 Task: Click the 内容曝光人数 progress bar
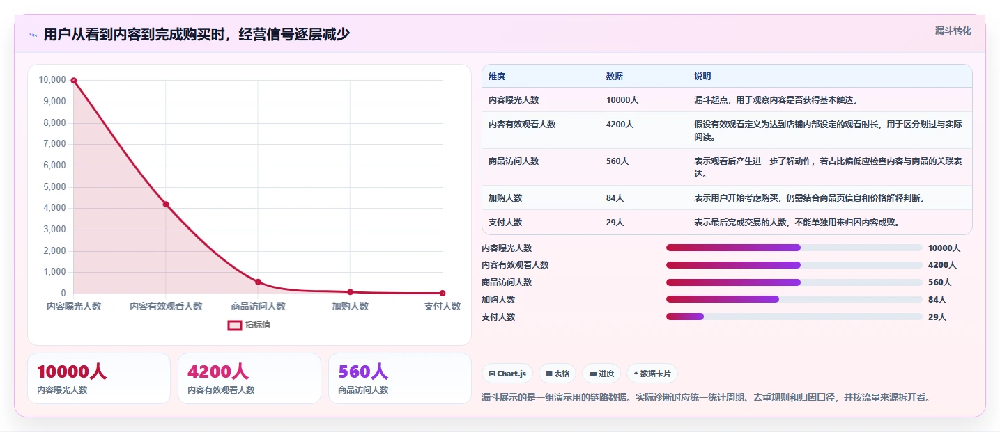[794, 248]
